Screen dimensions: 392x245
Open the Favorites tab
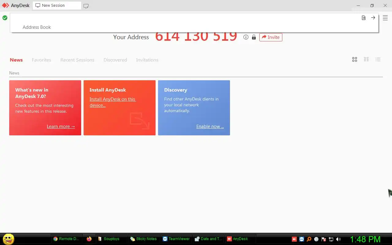(x=41, y=60)
